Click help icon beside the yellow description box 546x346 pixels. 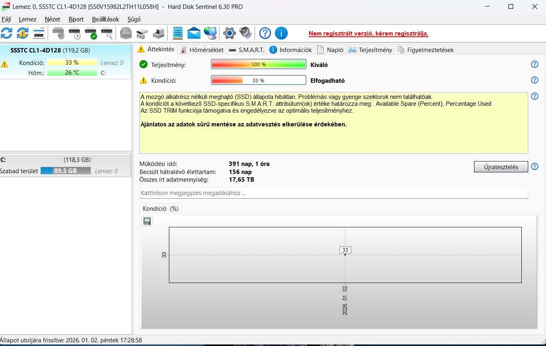[535, 96]
